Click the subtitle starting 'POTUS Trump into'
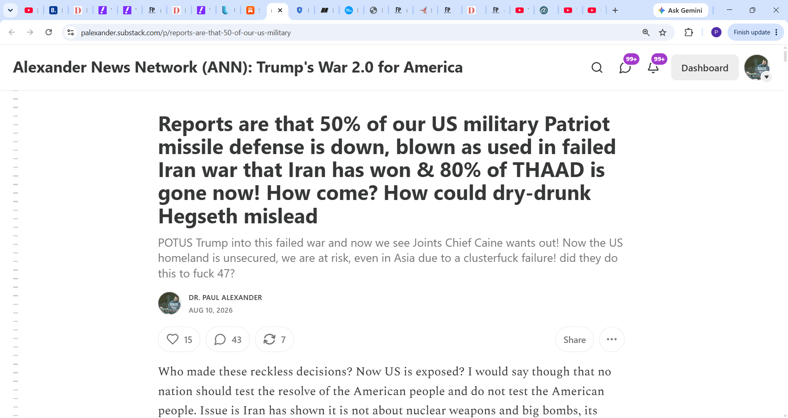The width and height of the screenshot is (788, 418). [x=390, y=258]
